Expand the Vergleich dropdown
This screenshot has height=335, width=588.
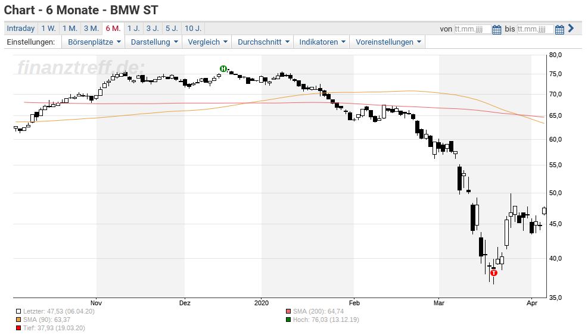coord(207,42)
